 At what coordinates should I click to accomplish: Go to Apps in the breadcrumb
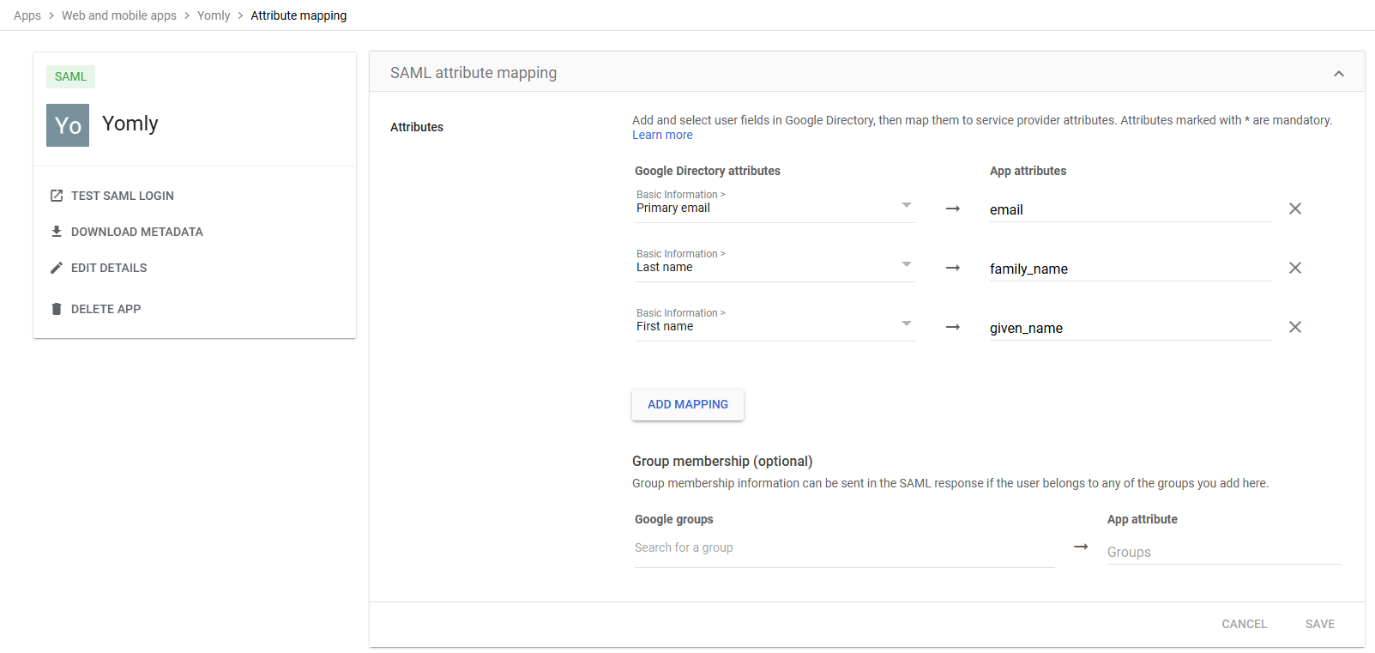point(27,15)
